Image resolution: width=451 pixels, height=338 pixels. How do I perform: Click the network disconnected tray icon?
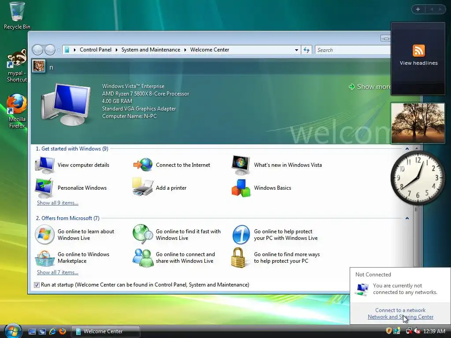[x=409, y=331]
